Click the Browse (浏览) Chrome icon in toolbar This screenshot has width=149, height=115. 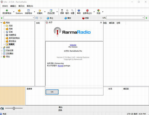[99, 11]
